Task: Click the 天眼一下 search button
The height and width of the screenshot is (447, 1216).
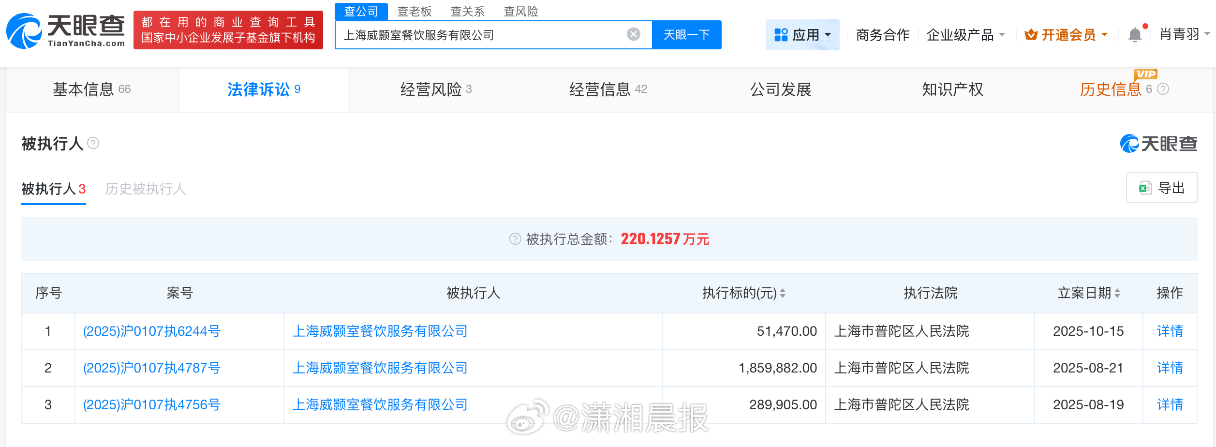Action: tap(686, 35)
